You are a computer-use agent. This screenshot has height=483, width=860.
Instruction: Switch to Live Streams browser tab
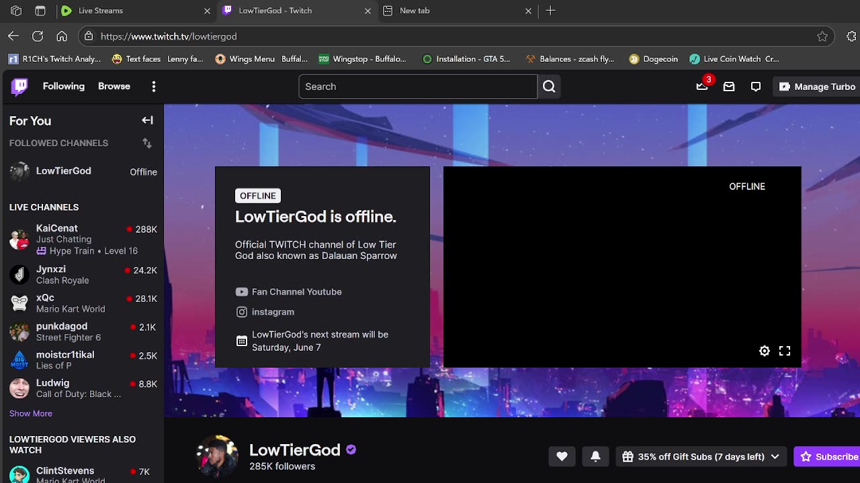click(x=136, y=11)
